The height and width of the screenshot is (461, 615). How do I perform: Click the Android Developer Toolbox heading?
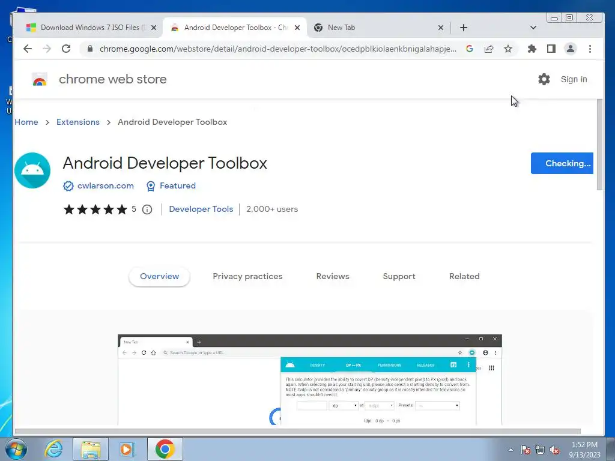tap(165, 163)
